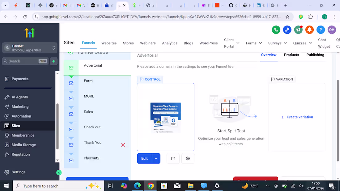
Task: Open the blue AI assistant sparkle icon
Action: tap(287, 30)
